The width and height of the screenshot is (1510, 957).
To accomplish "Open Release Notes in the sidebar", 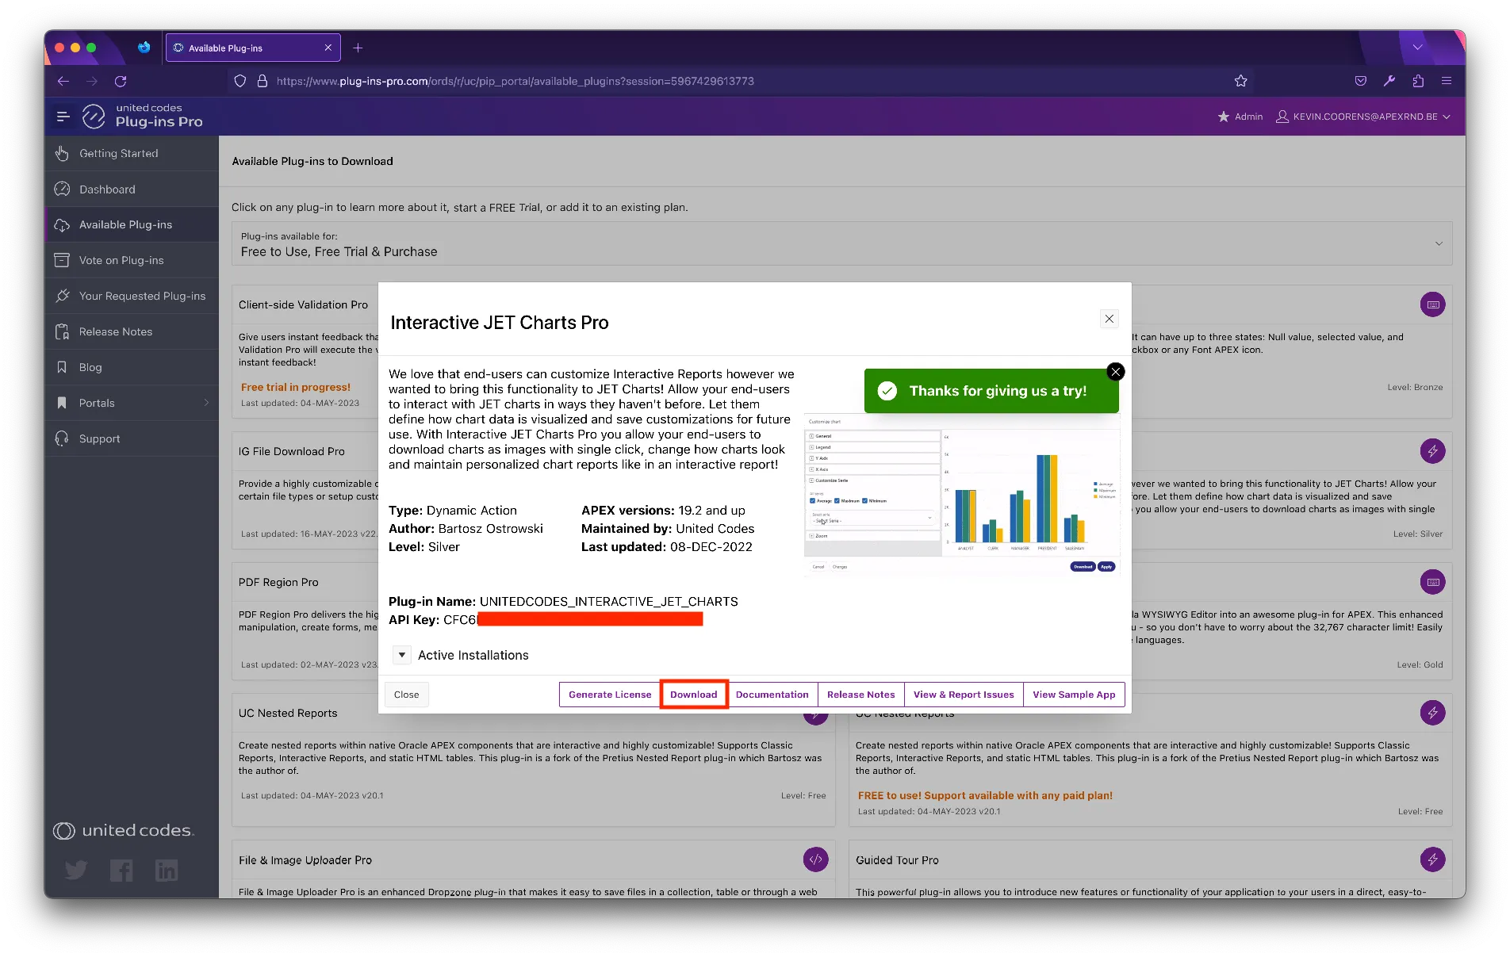I will [132, 331].
